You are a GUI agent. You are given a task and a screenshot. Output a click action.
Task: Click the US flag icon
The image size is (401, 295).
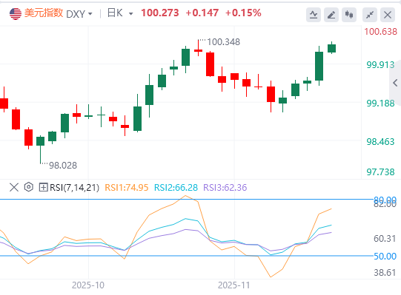click(16, 13)
